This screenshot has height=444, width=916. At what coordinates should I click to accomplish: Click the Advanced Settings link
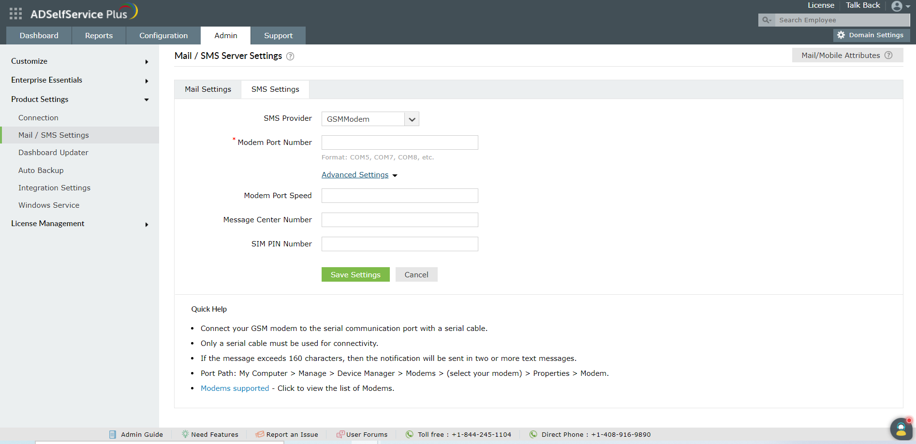[355, 175]
